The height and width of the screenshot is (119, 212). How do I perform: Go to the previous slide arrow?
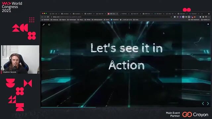pyautogui.click(x=203, y=103)
